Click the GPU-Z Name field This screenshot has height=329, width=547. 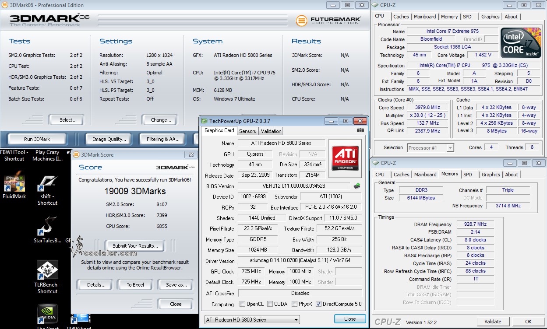282,143
